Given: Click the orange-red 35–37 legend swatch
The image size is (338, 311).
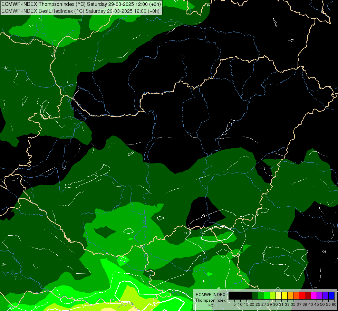Looking at the screenshot, I should click(296, 295).
